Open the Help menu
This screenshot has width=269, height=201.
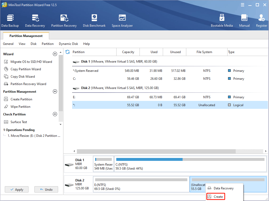click(x=86, y=44)
